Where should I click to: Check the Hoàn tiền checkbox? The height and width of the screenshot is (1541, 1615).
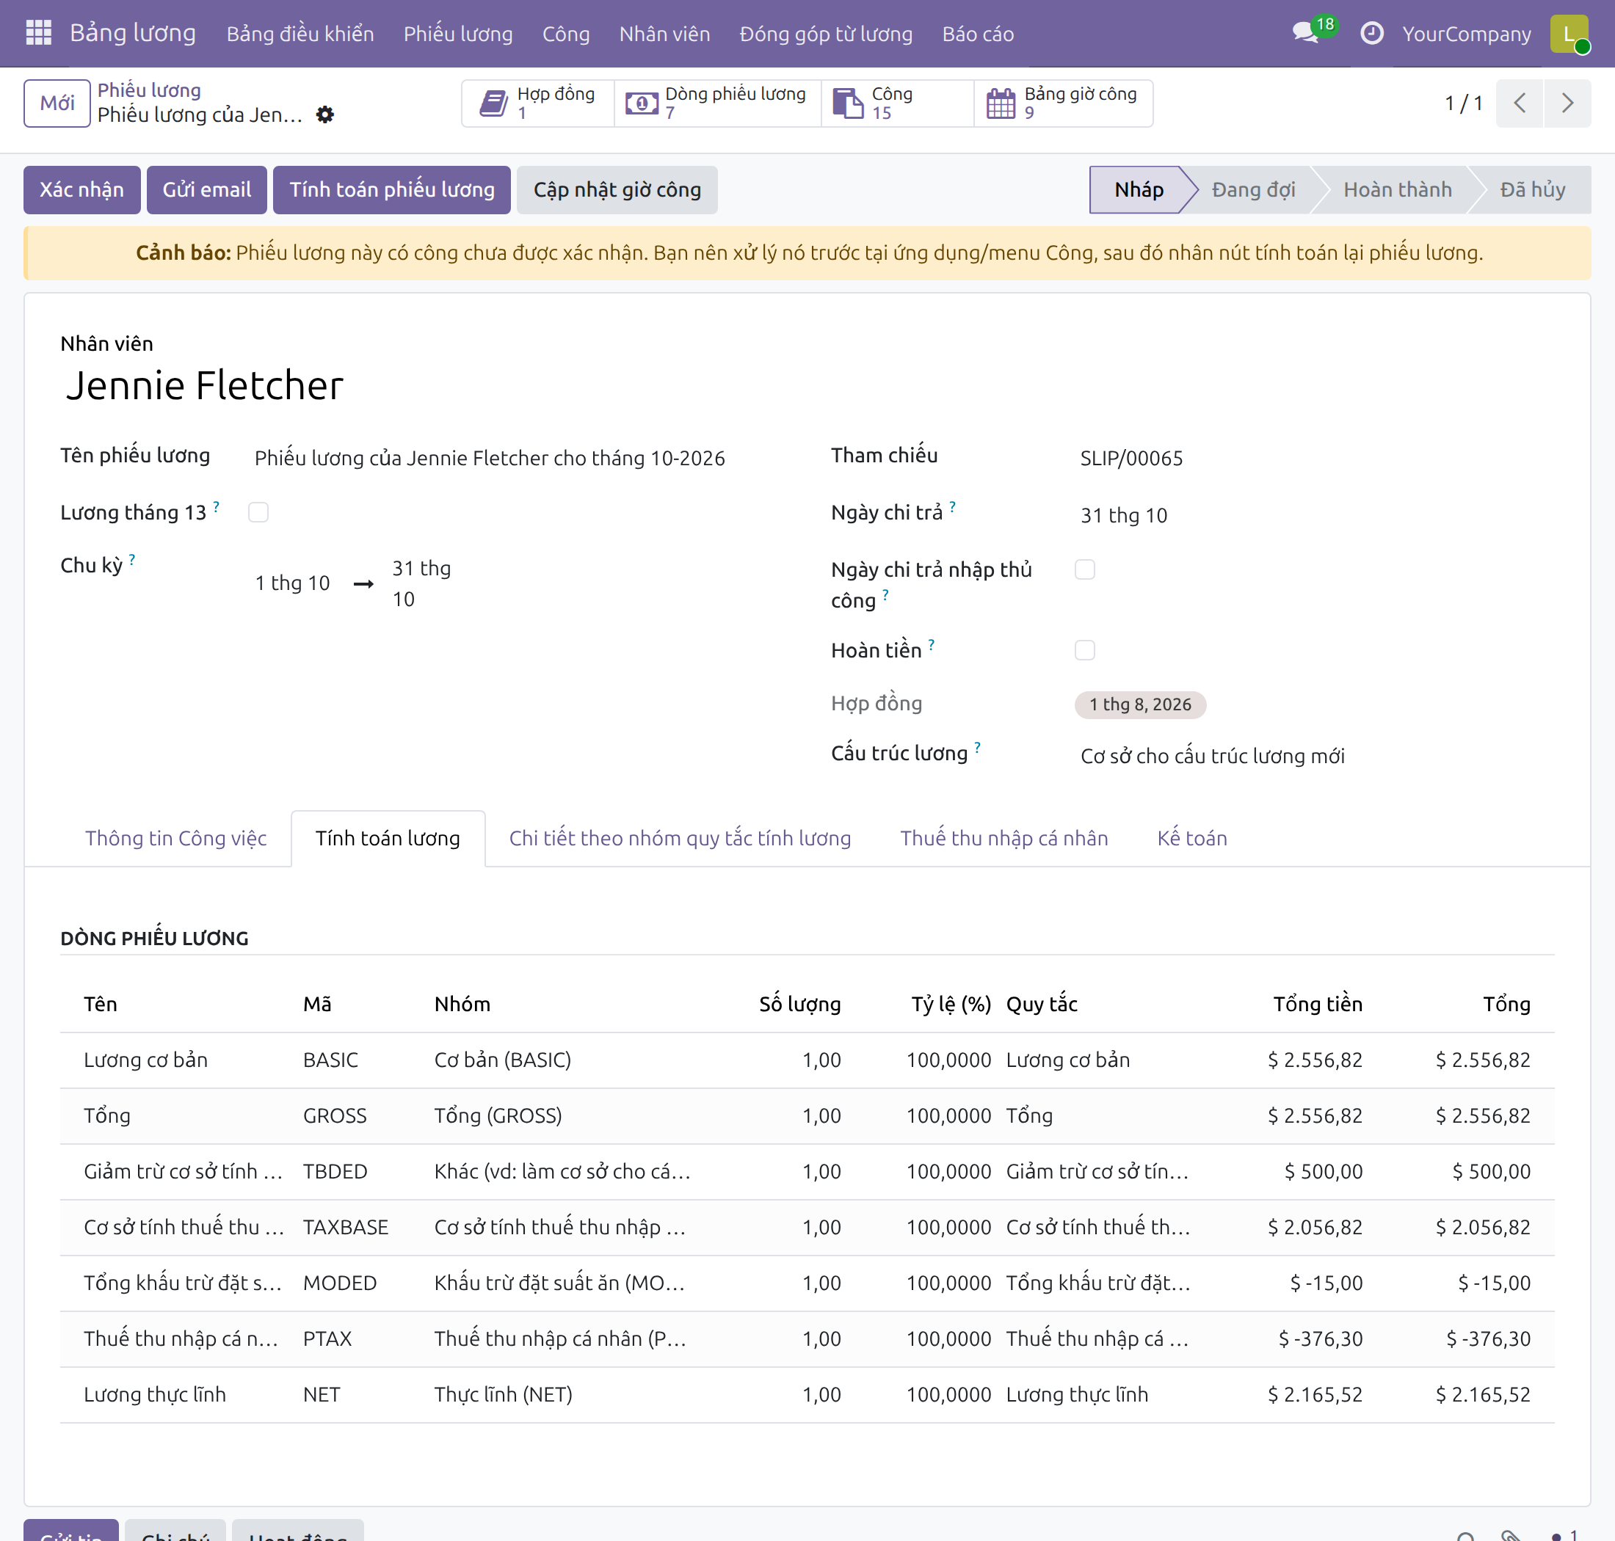point(1085,651)
